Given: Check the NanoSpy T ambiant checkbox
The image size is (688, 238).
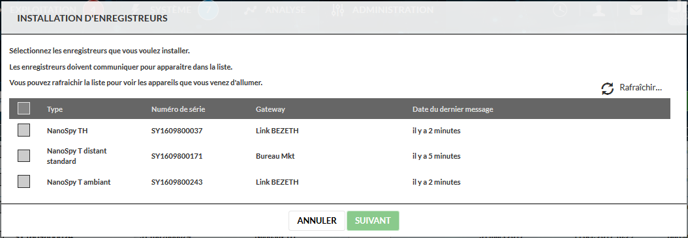Looking at the screenshot, I should [23, 181].
